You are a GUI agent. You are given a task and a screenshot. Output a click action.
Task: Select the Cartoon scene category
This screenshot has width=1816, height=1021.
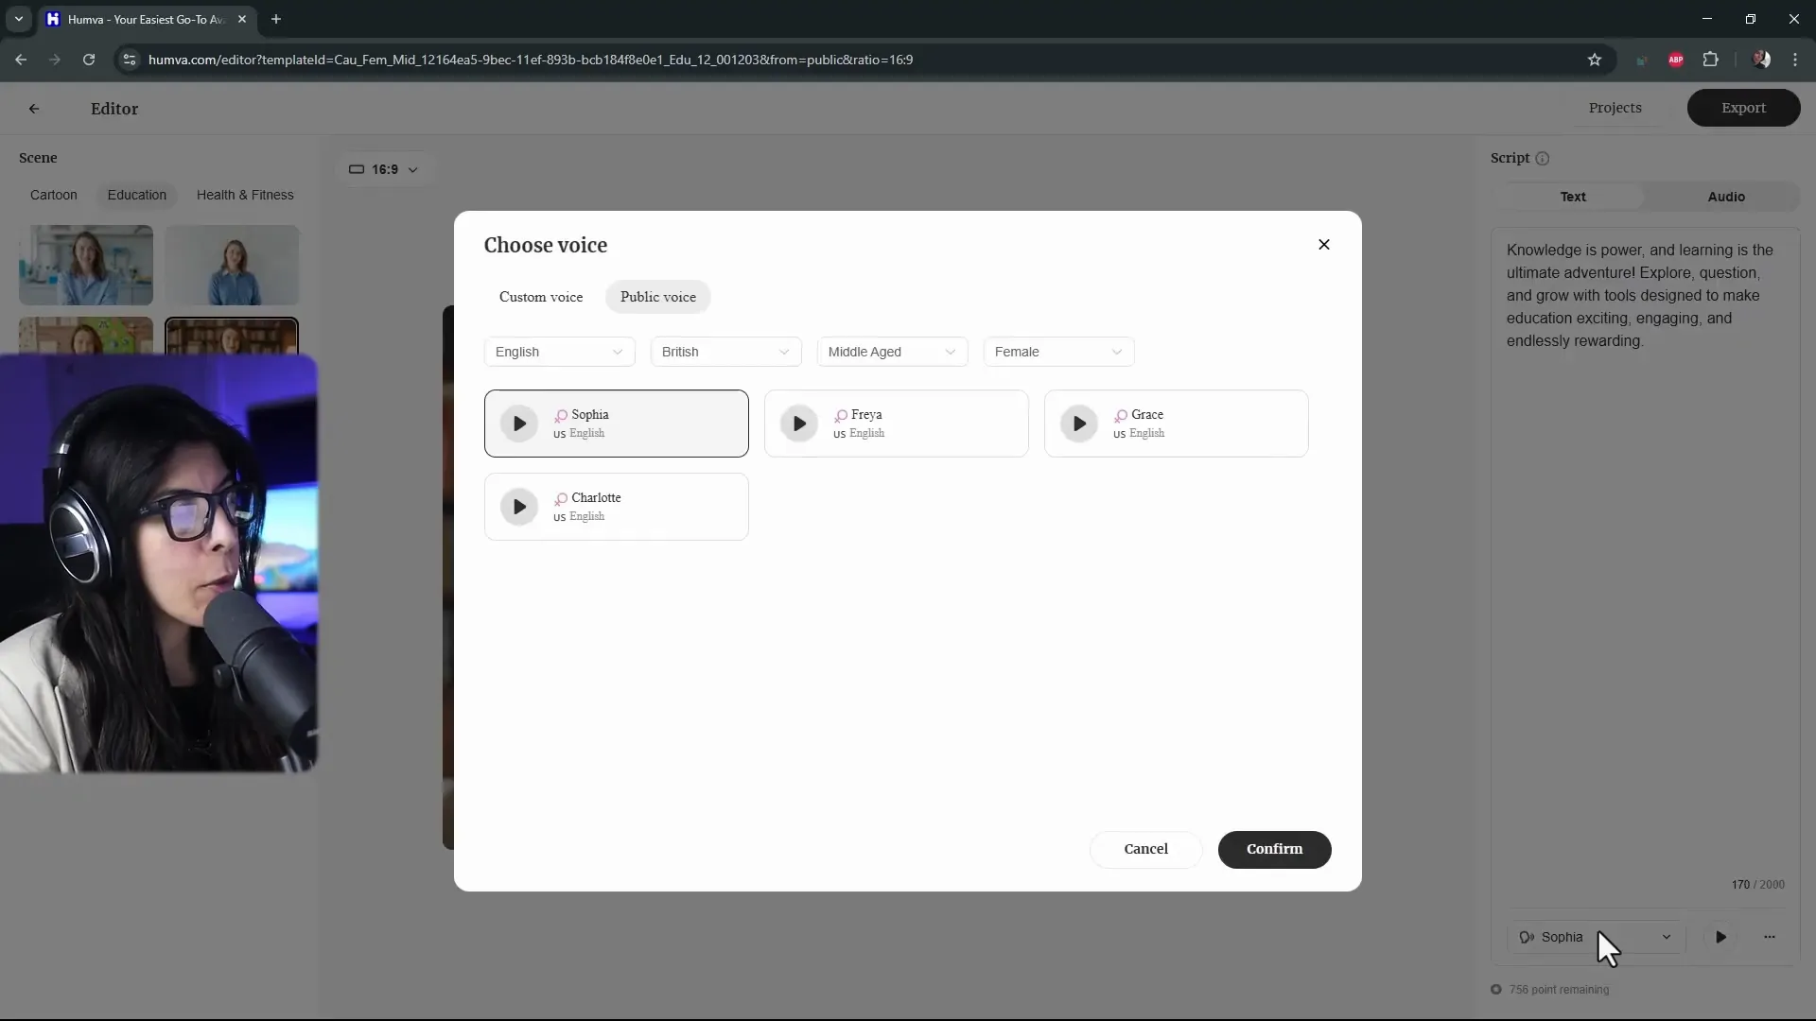pyautogui.click(x=54, y=195)
